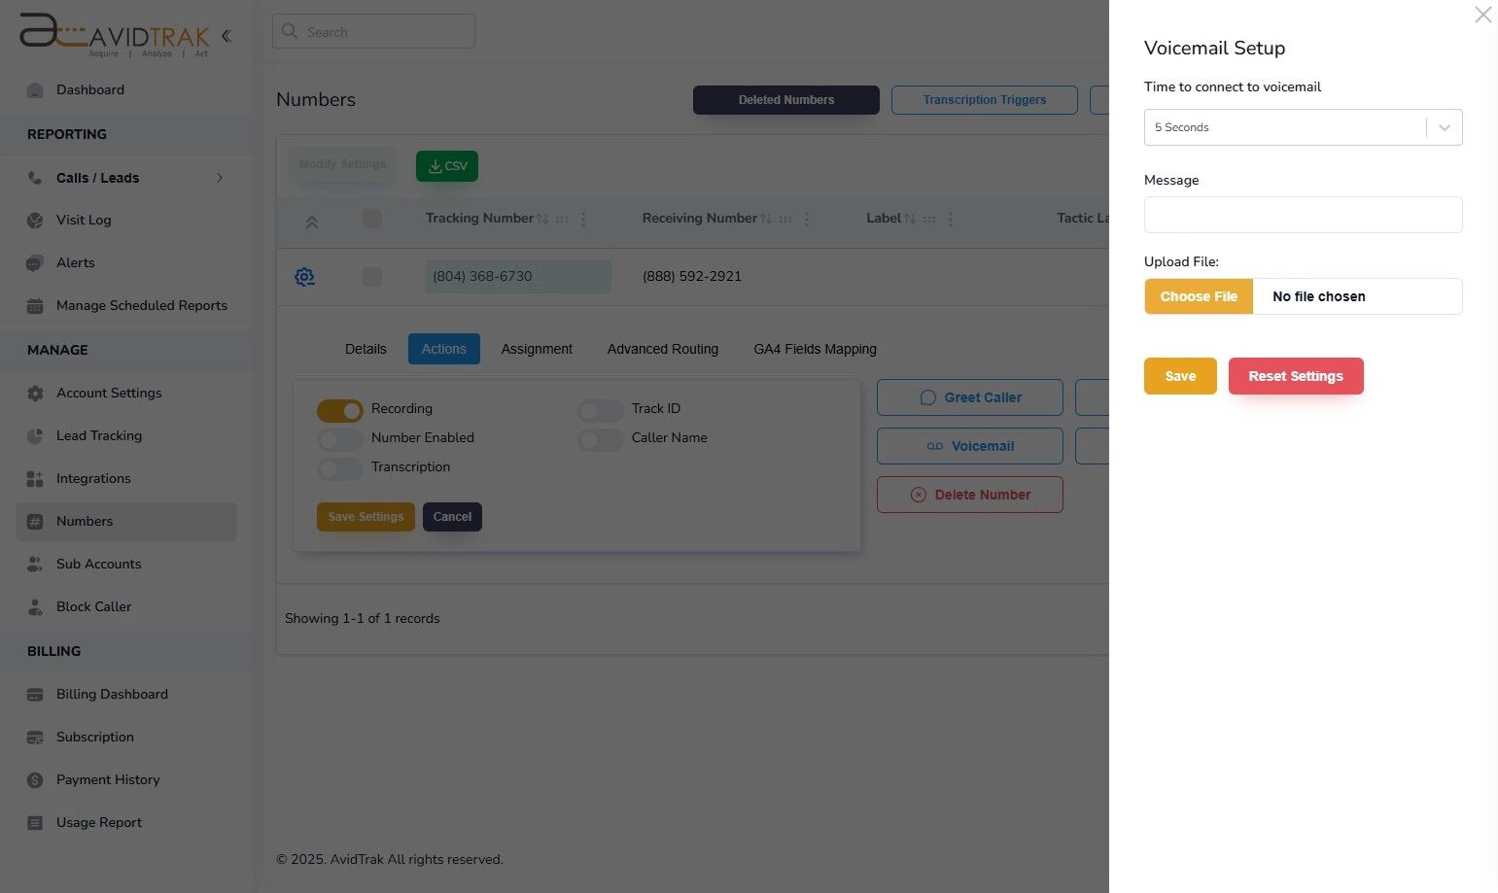The height and width of the screenshot is (893, 1498).
Task: Open Integrations from the Manage section
Action: (93, 478)
